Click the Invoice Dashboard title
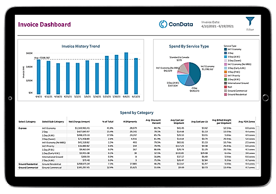 44,25
